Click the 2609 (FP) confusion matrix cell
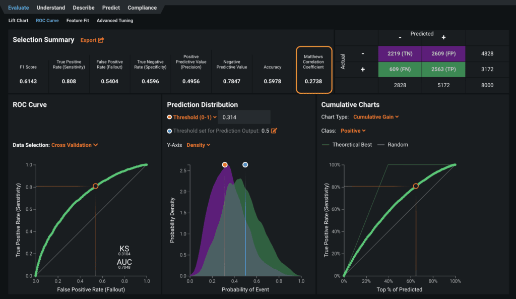The image size is (516, 299). [x=443, y=53]
